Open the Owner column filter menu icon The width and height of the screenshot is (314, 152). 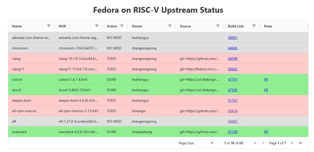point(170,26)
